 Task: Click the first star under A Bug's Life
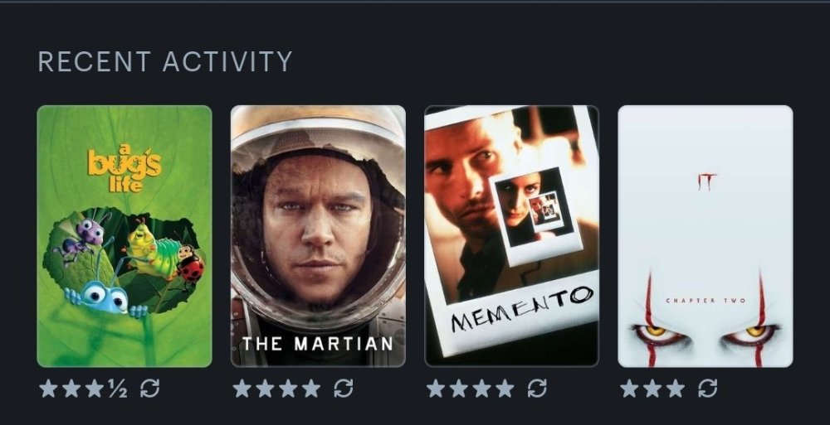(x=48, y=389)
